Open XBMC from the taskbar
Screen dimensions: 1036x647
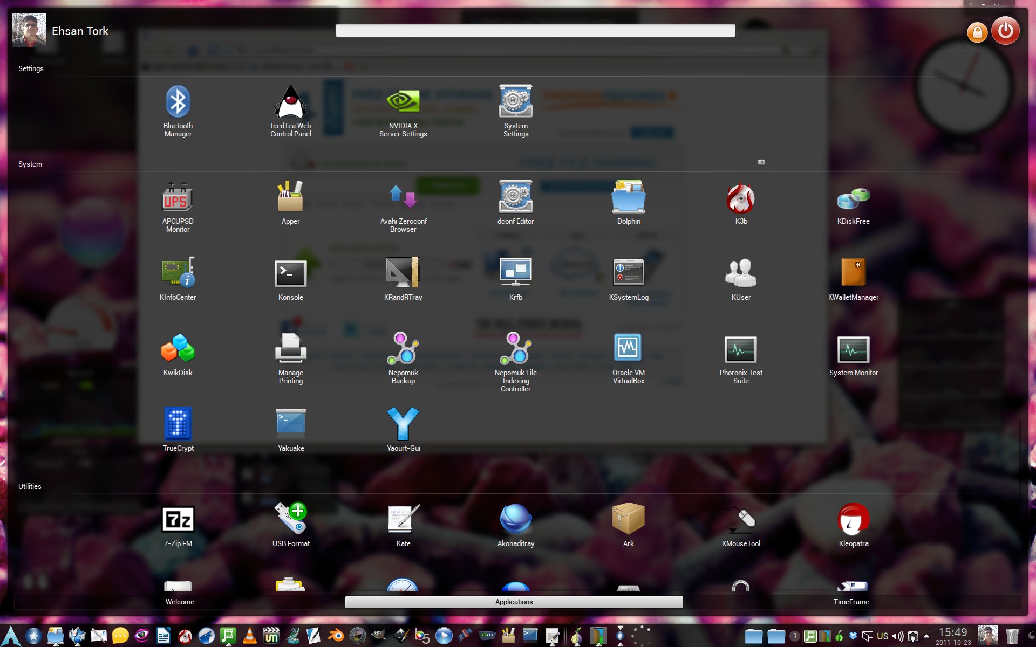click(487, 636)
